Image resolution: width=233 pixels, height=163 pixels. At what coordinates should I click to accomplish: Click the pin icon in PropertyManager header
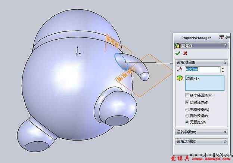pos(226,37)
